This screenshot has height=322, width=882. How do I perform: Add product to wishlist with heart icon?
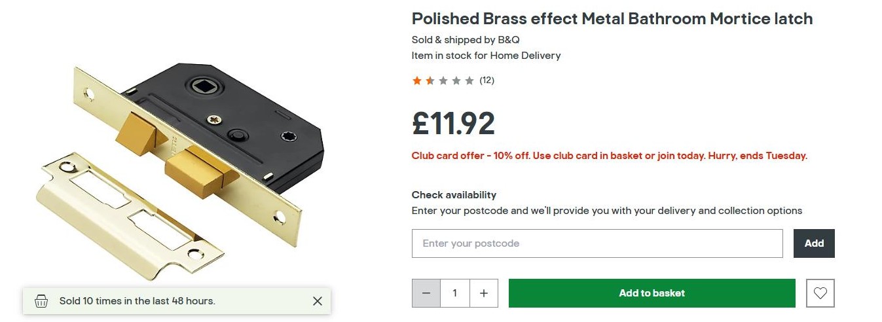coord(820,293)
